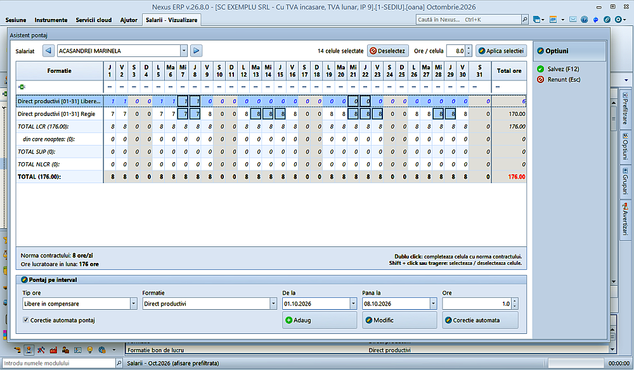Screen dimensions: 634x370
Task: Open the Instrumente menu
Action: click(x=51, y=20)
